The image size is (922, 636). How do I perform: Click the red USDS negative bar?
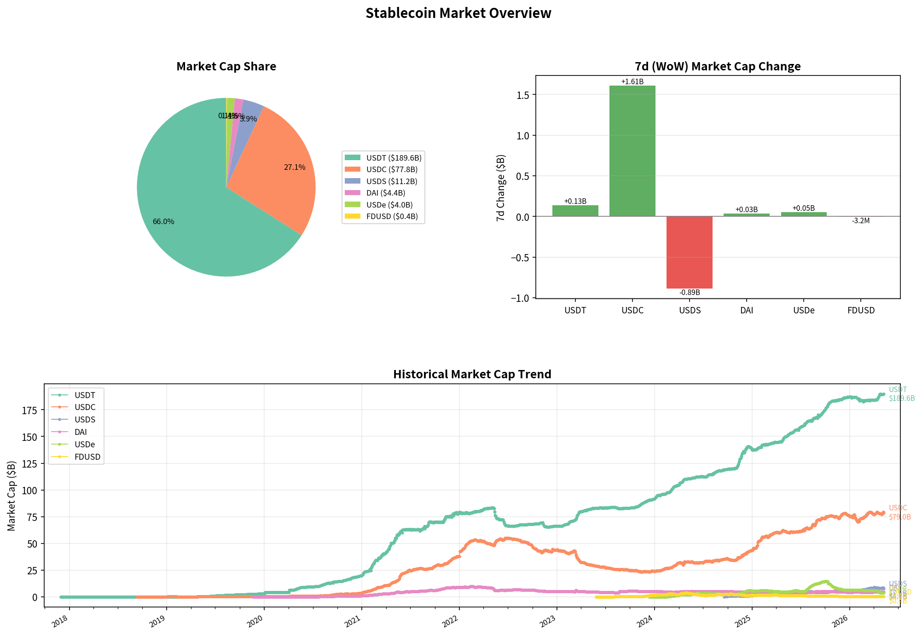click(689, 252)
